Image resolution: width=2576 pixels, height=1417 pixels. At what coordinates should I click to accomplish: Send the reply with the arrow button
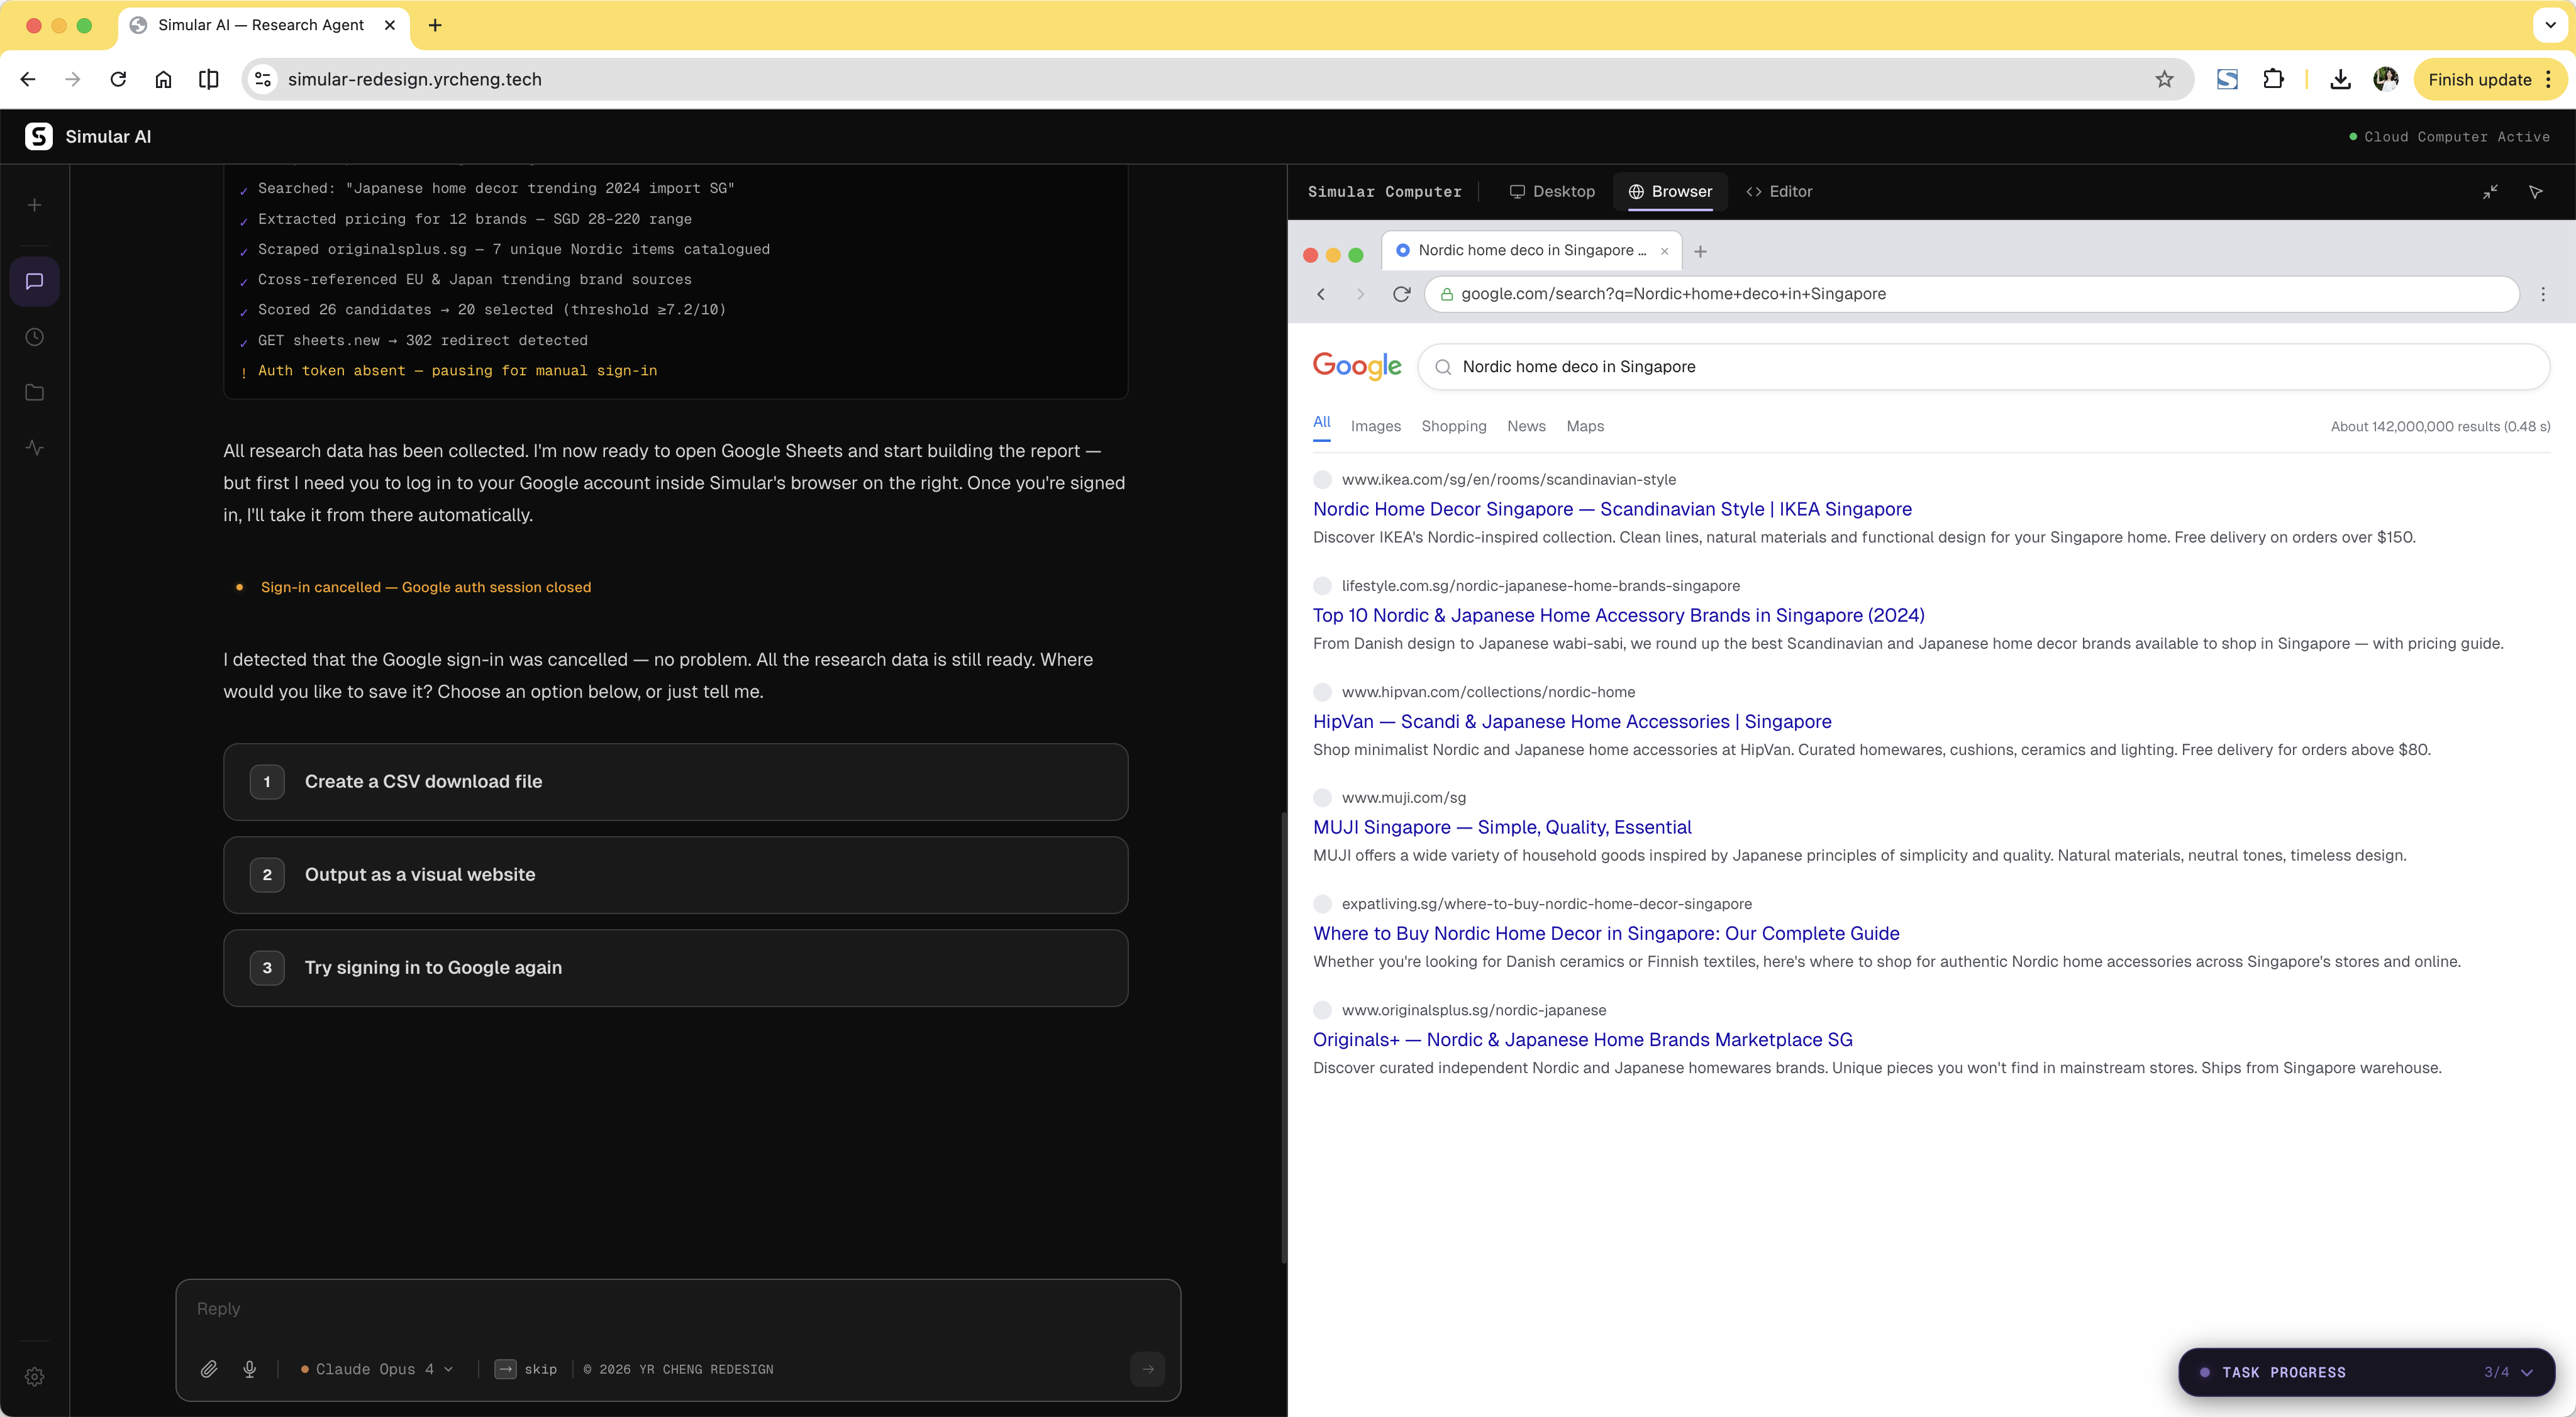1147,1369
